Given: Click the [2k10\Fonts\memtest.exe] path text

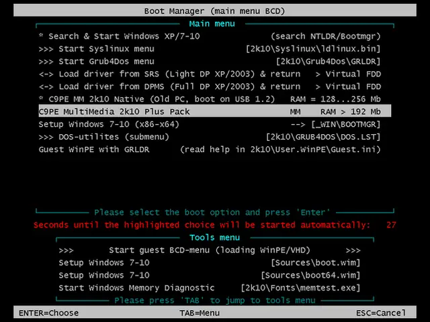Looking at the screenshot, I should [300, 288].
